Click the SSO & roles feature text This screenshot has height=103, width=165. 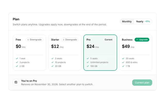click(131, 62)
